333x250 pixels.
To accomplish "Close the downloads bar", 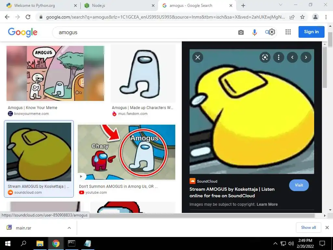I will coord(327,228).
